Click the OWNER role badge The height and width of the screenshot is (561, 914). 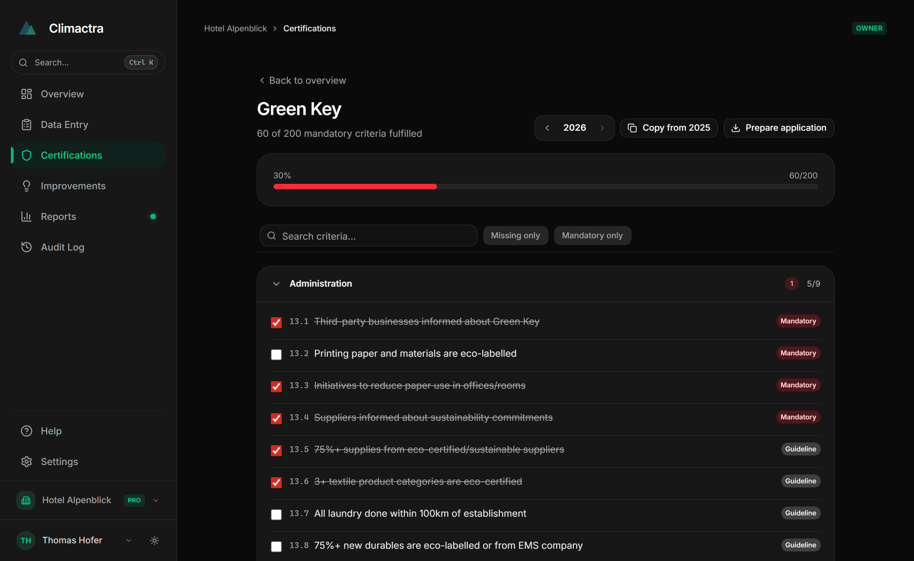[869, 28]
